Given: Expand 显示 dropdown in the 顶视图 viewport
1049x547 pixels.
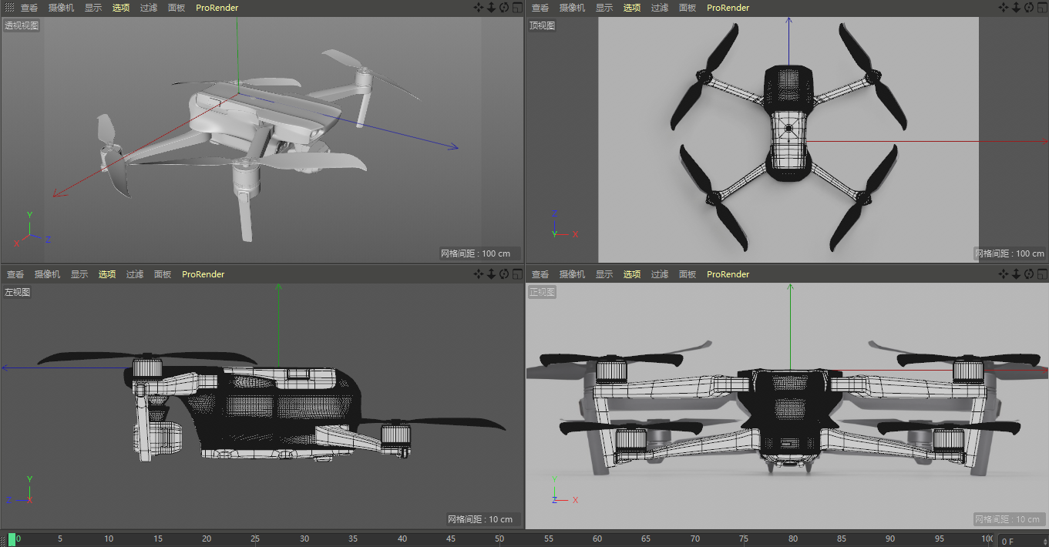Looking at the screenshot, I should click(x=604, y=8).
